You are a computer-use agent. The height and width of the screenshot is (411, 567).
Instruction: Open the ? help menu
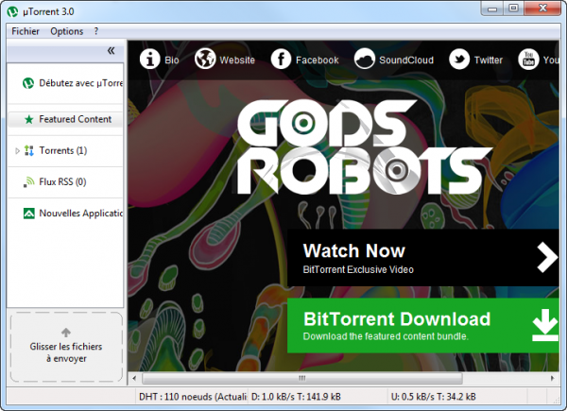click(x=95, y=31)
